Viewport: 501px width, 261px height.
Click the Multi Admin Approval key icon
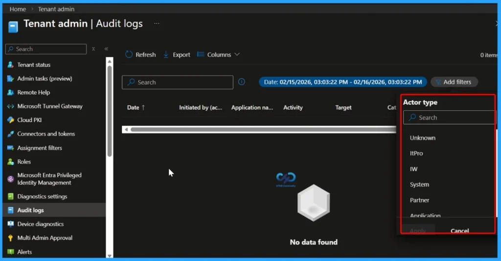point(10,238)
